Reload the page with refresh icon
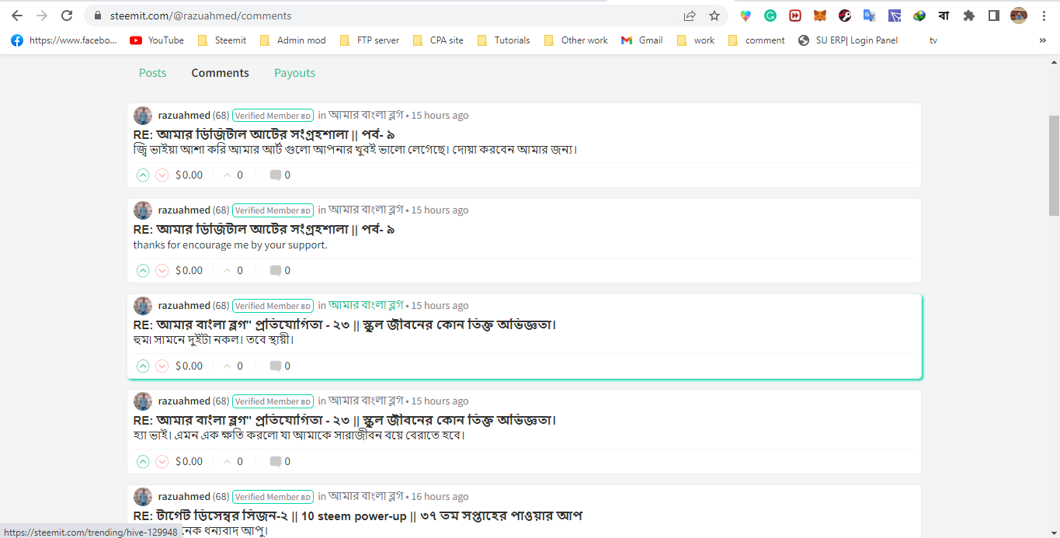 (x=67, y=16)
